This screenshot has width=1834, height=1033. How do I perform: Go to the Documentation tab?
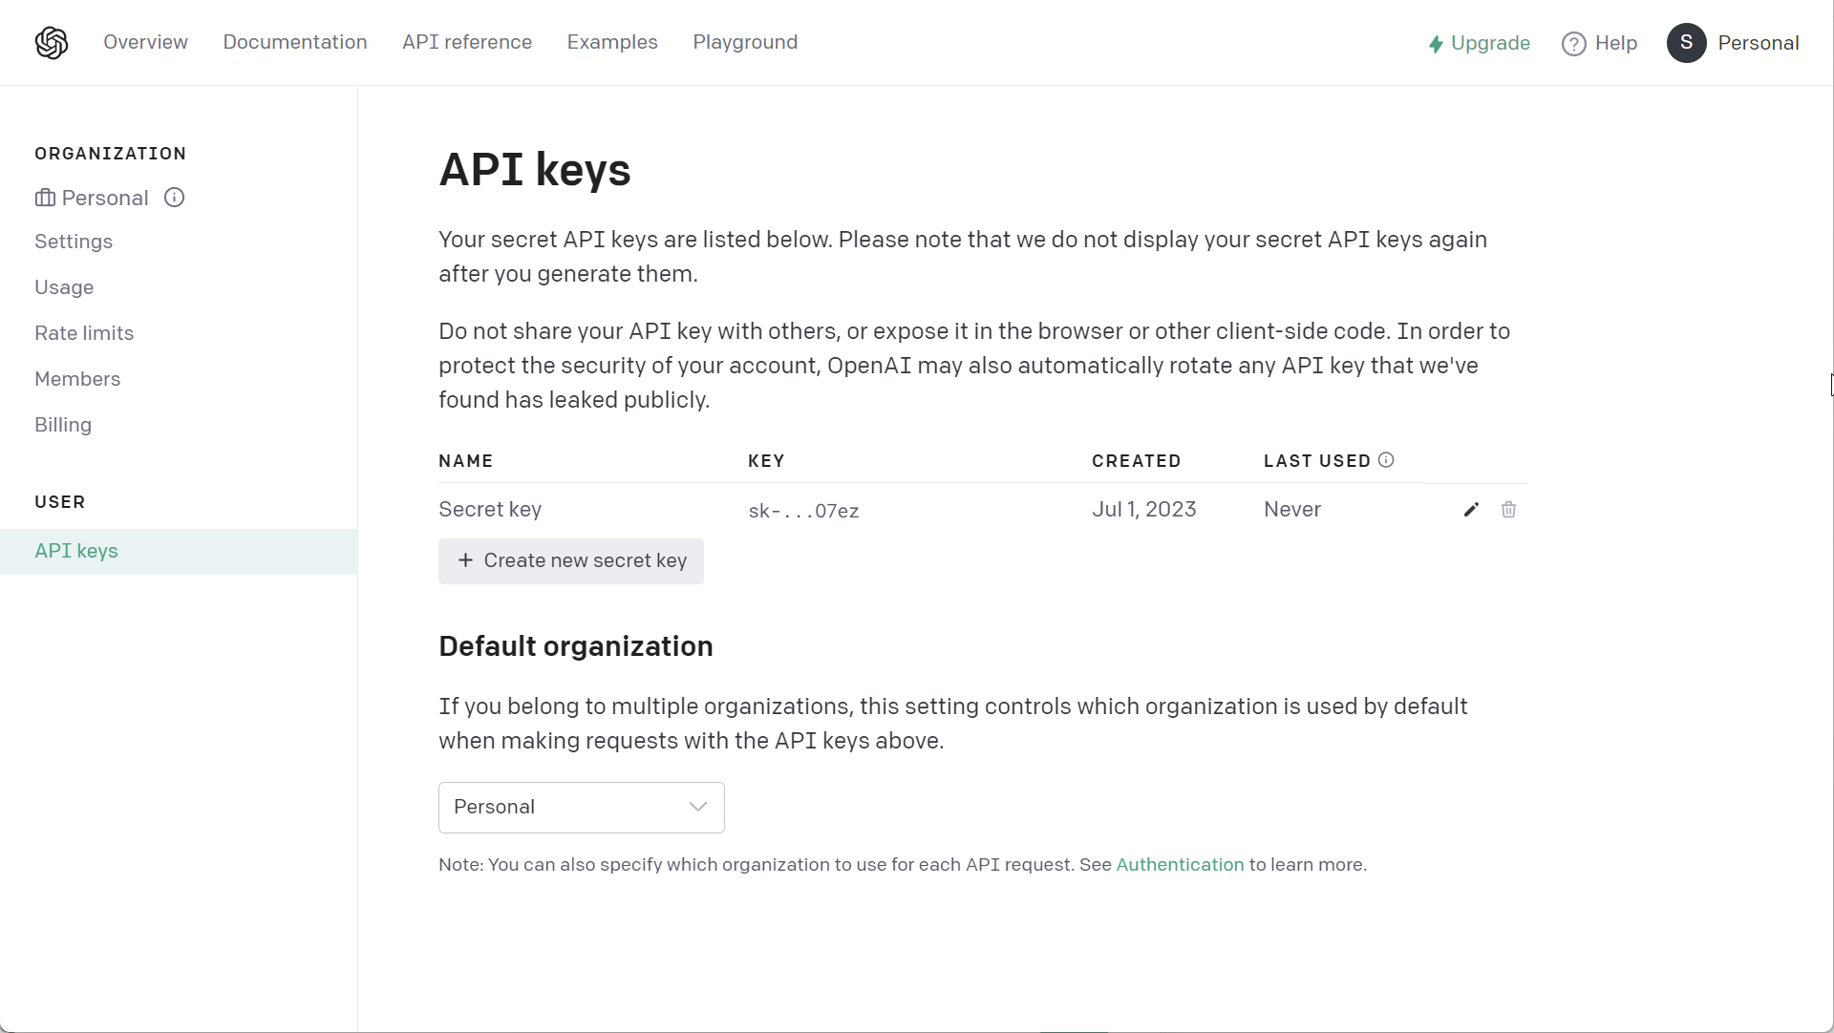(x=295, y=42)
